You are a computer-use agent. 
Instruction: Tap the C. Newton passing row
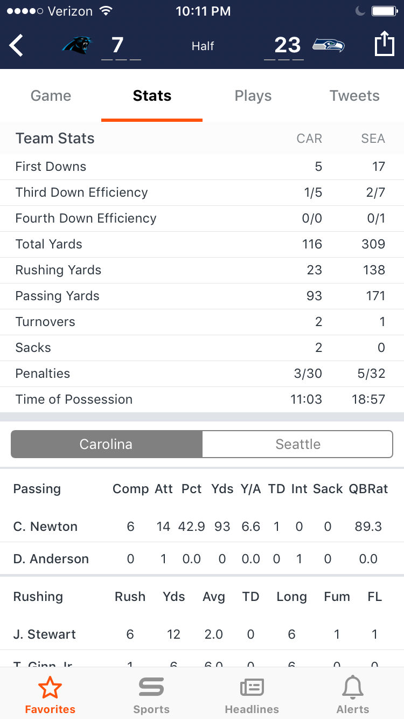click(202, 527)
